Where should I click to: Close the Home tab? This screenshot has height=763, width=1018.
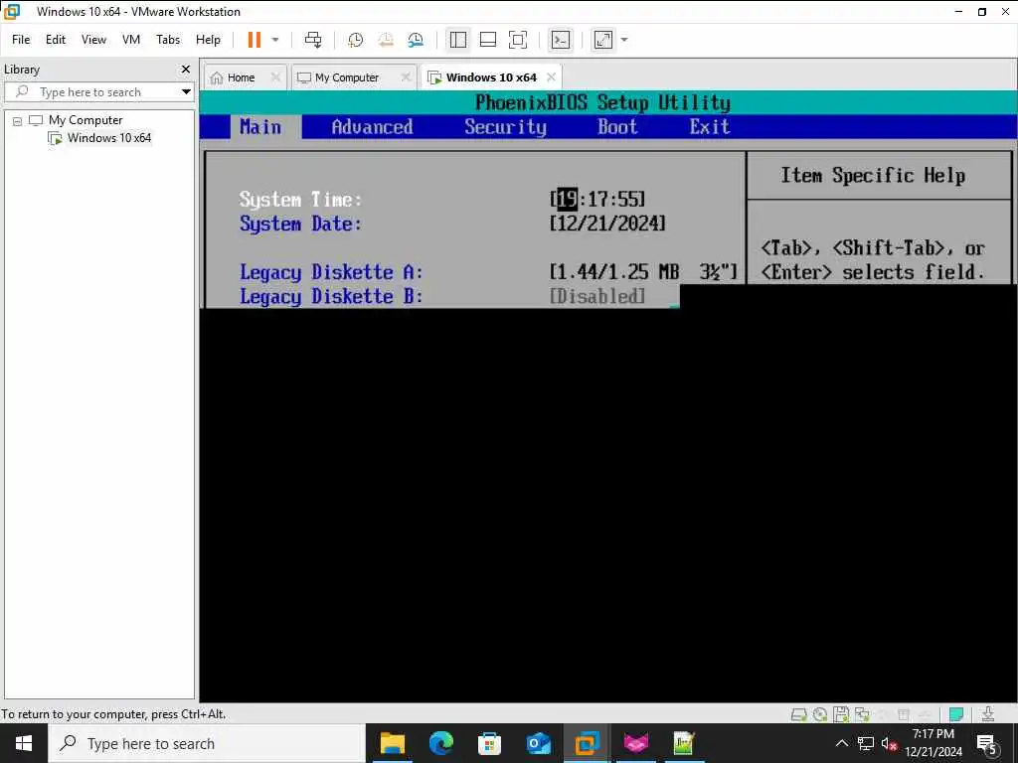coord(275,77)
